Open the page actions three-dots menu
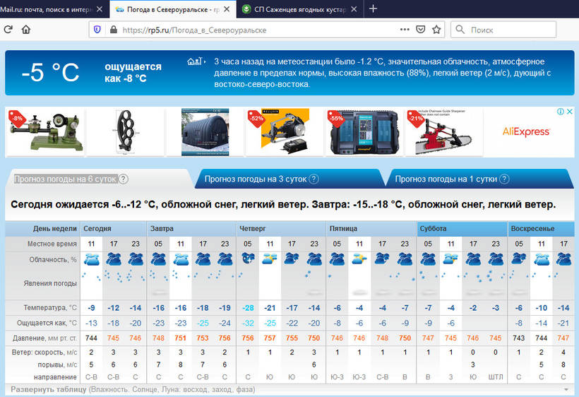The image size is (579, 397). point(405,30)
